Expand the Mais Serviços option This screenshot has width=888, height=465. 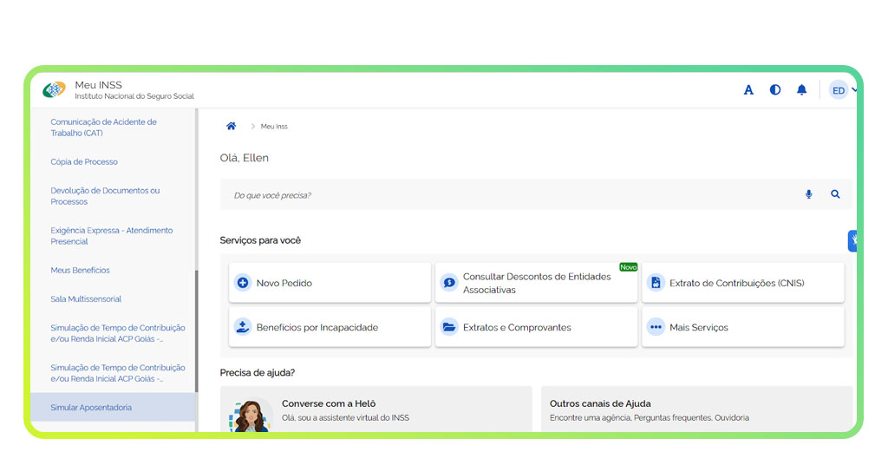742,327
